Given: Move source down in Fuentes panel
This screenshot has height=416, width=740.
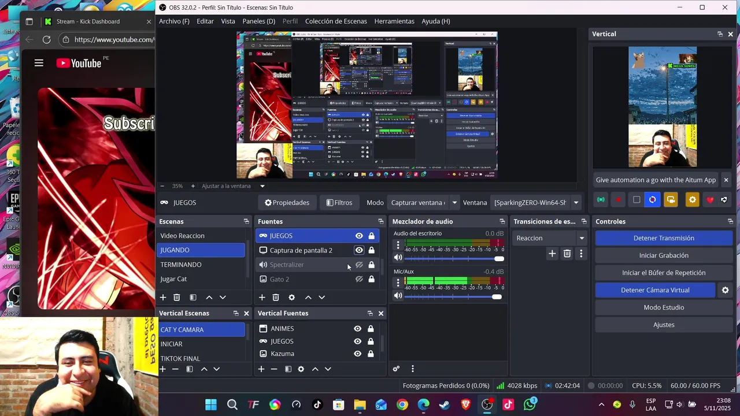Looking at the screenshot, I should [x=322, y=298].
